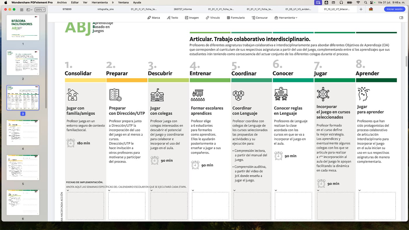The image size is (409, 230).
Task: Open page 1 thumbnail Bitácora Facilitadores
Action: tap(23, 28)
